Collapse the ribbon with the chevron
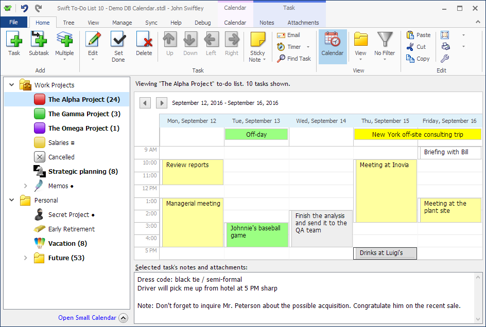 click(478, 22)
